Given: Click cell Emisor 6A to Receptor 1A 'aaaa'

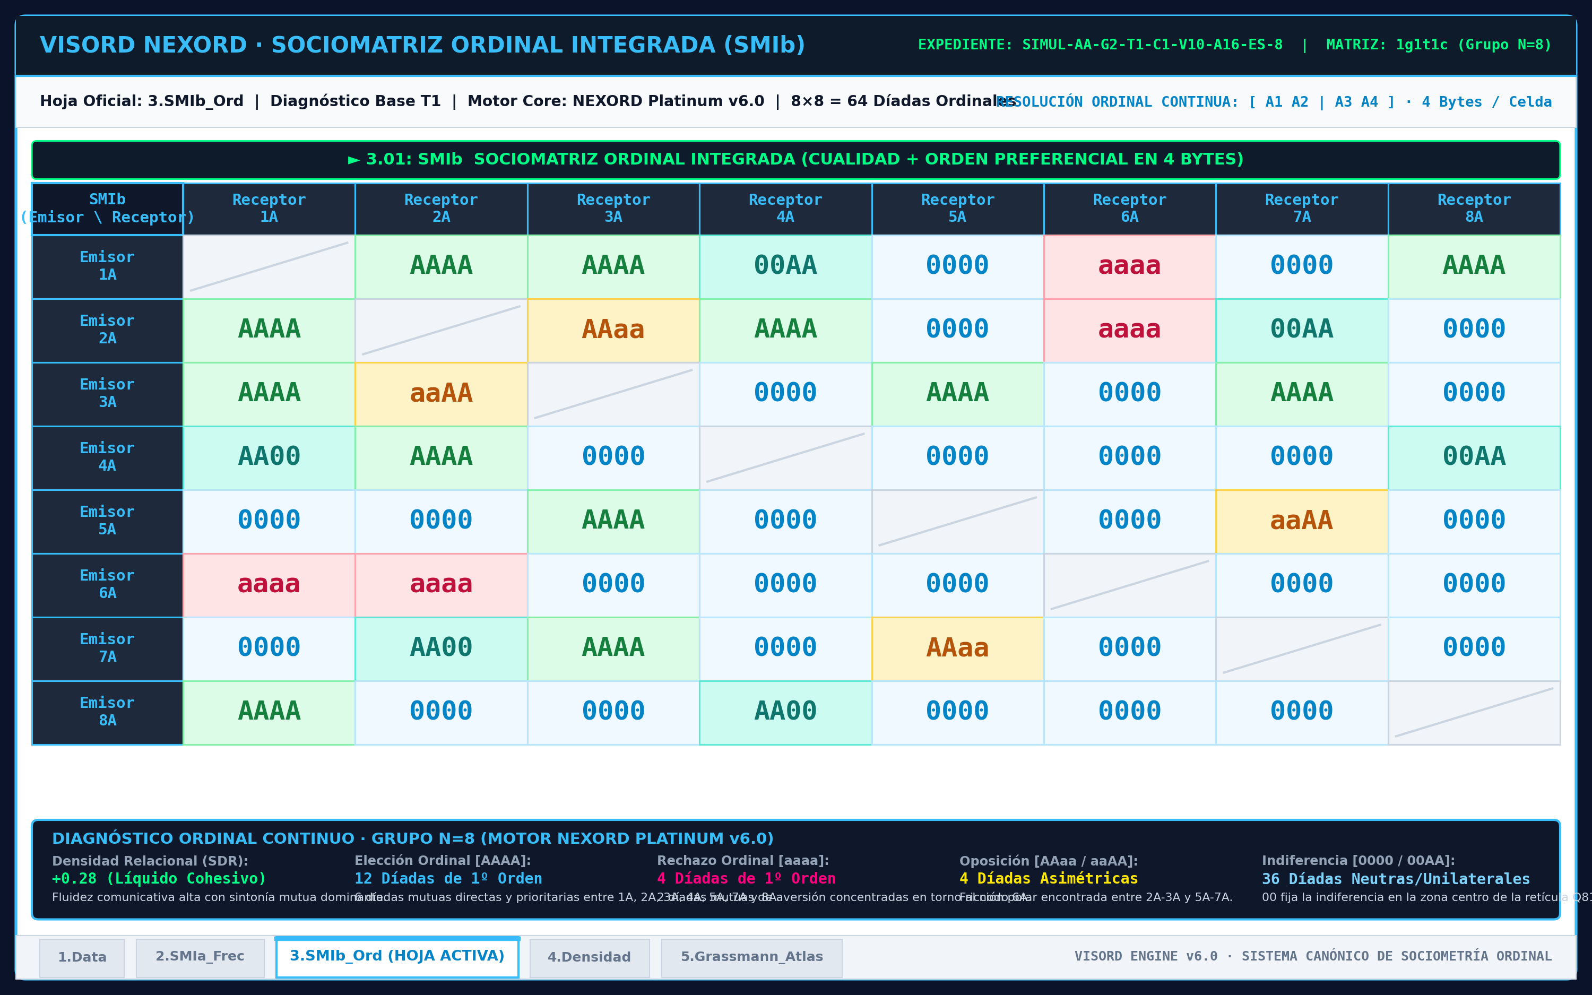Looking at the screenshot, I should click(x=269, y=585).
